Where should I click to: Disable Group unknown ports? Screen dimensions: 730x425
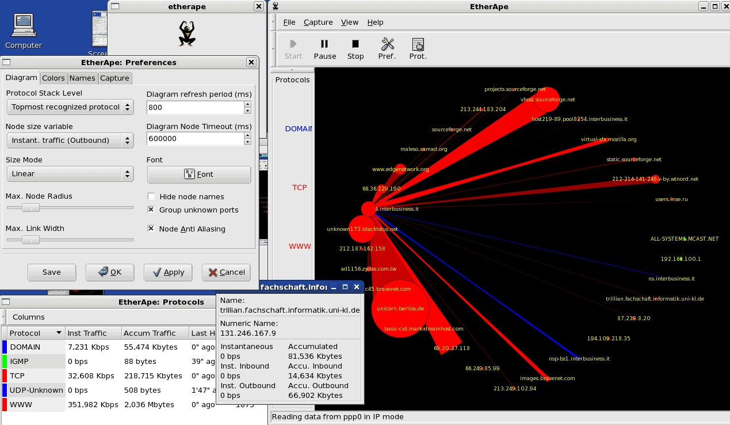pyautogui.click(x=151, y=210)
